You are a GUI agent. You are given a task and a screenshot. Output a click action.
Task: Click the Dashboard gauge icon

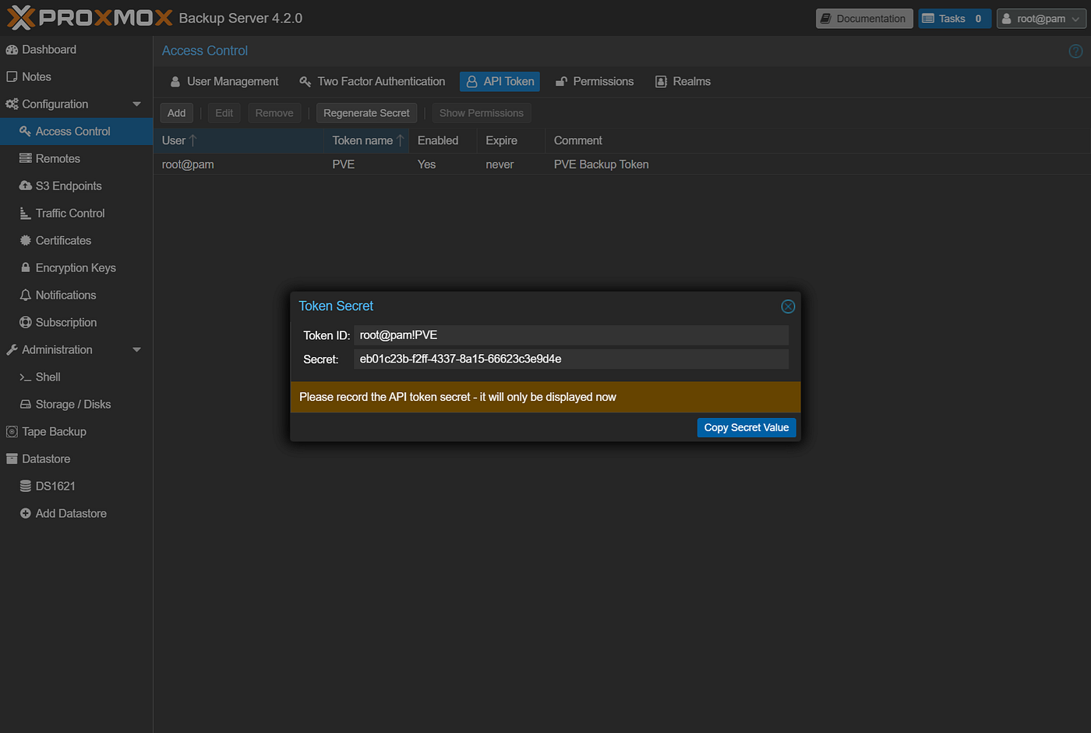[x=12, y=50]
